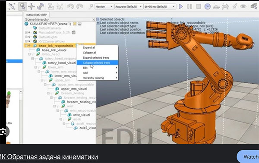Screen dimensions: 259x163
Task: Activate the object rotate tool
Action: 41,6
